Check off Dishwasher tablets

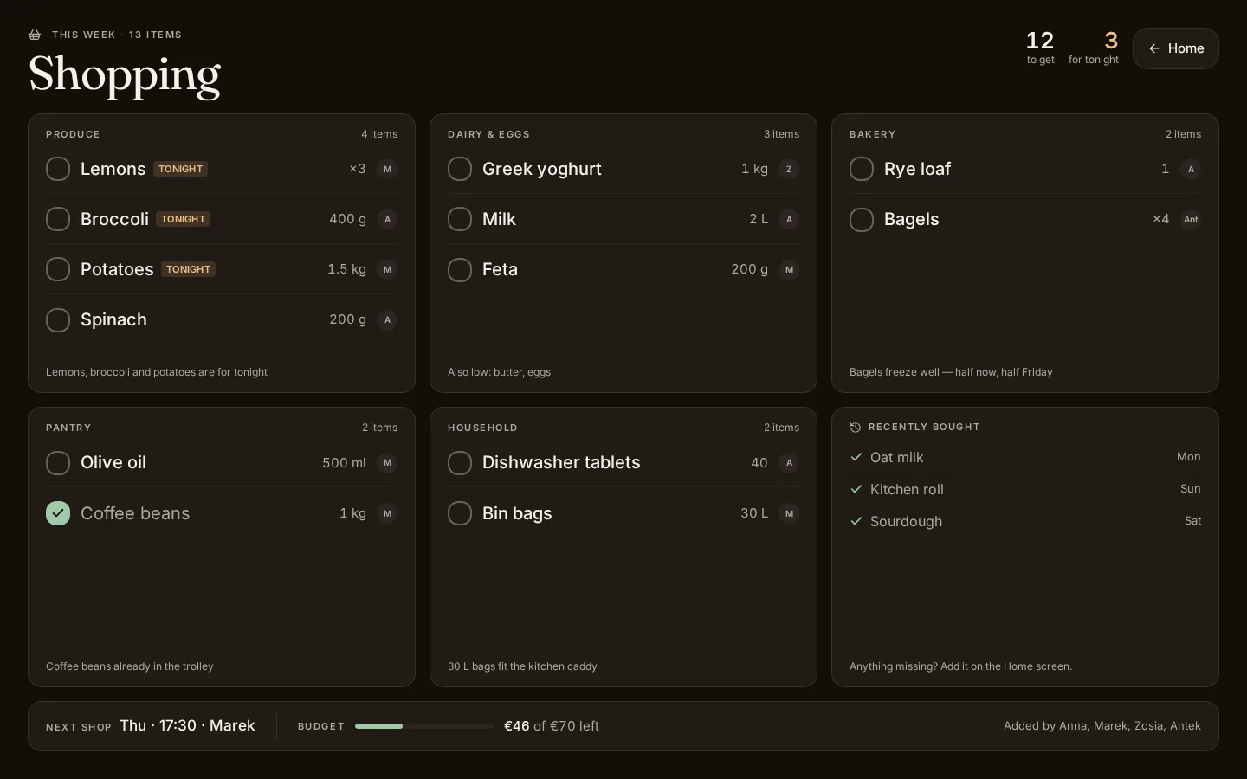click(460, 463)
